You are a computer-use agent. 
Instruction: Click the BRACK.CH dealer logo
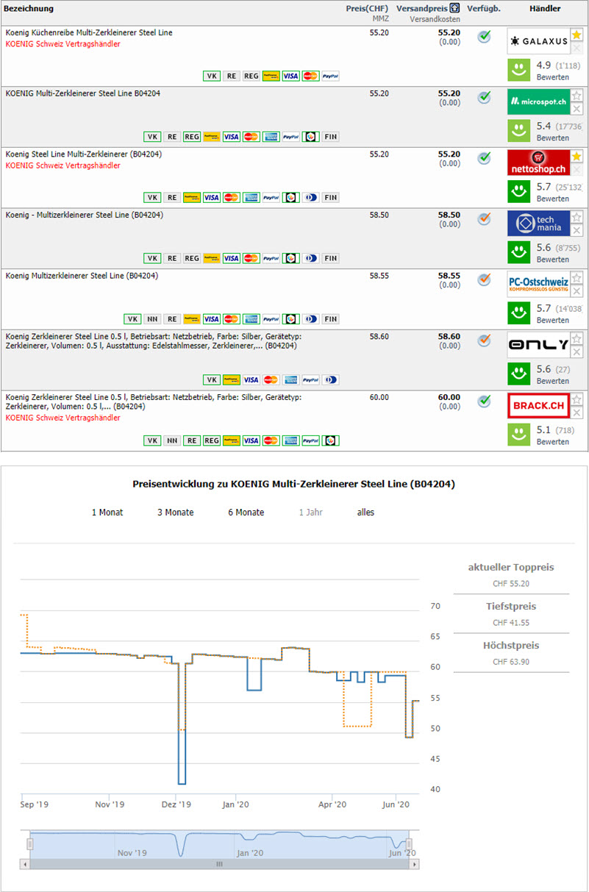538,406
